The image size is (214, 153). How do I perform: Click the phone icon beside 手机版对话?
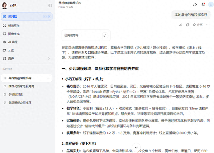(x=5, y=94)
